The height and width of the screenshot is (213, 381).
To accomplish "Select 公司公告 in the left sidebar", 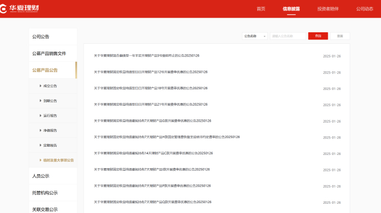I will tap(53, 37).
